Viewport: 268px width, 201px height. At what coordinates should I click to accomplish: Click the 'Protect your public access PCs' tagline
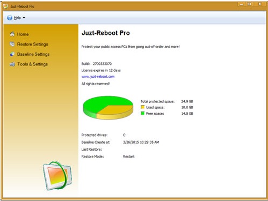pyautogui.click(x=131, y=47)
